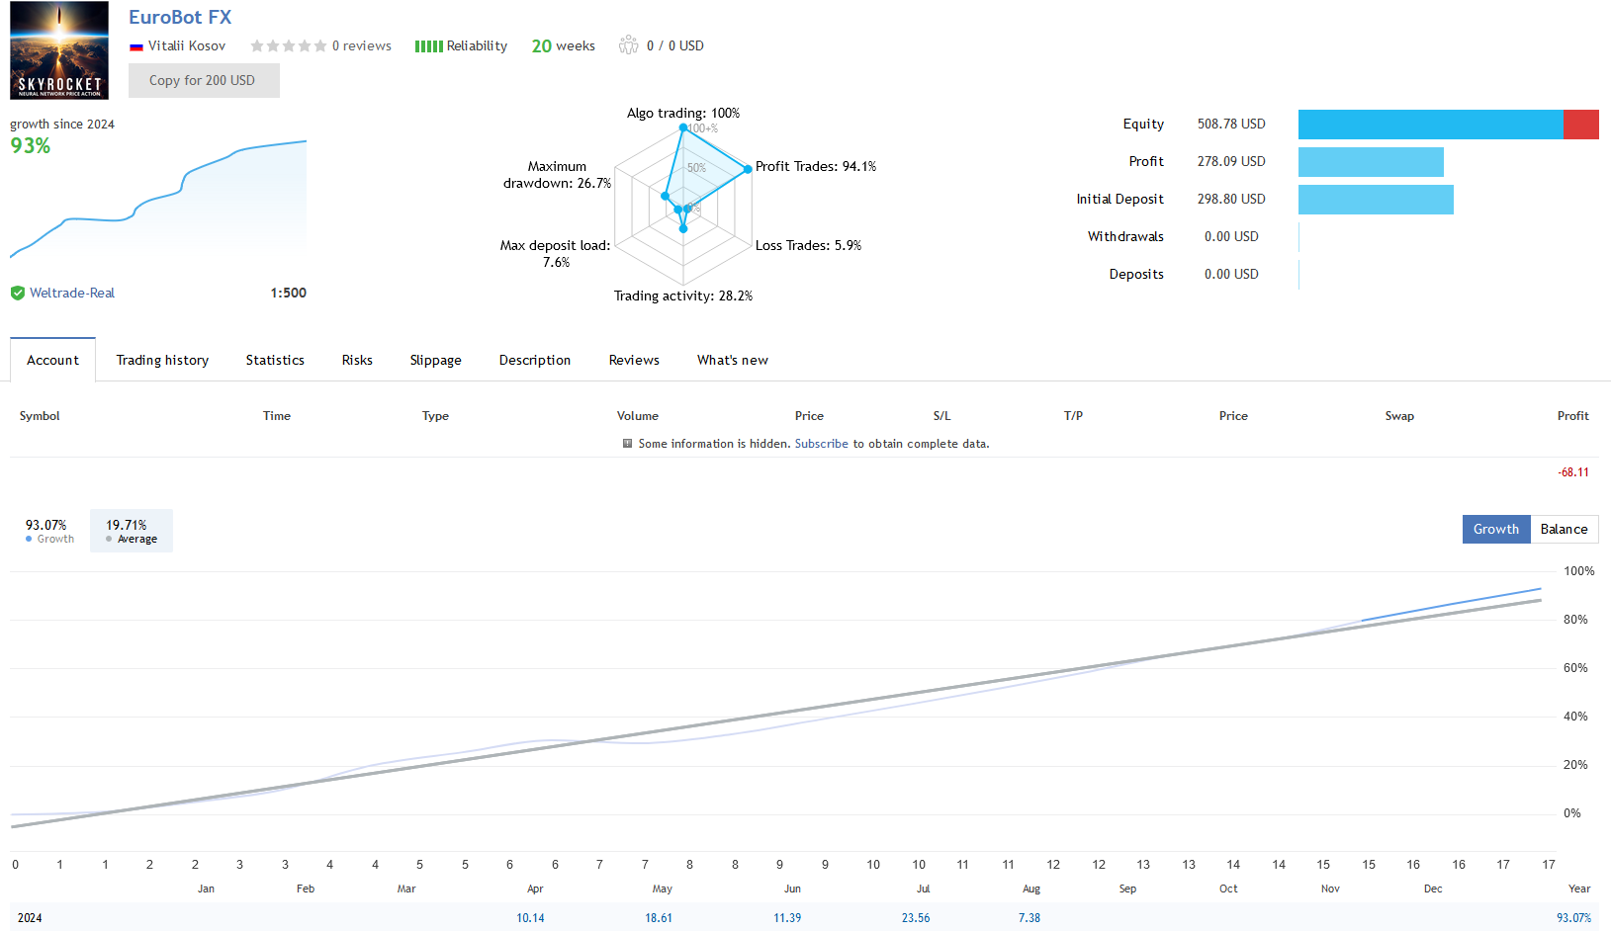Screen dimensions: 1611x931
Task: Open author Vitalii Kosov profile
Action: pyautogui.click(x=187, y=45)
